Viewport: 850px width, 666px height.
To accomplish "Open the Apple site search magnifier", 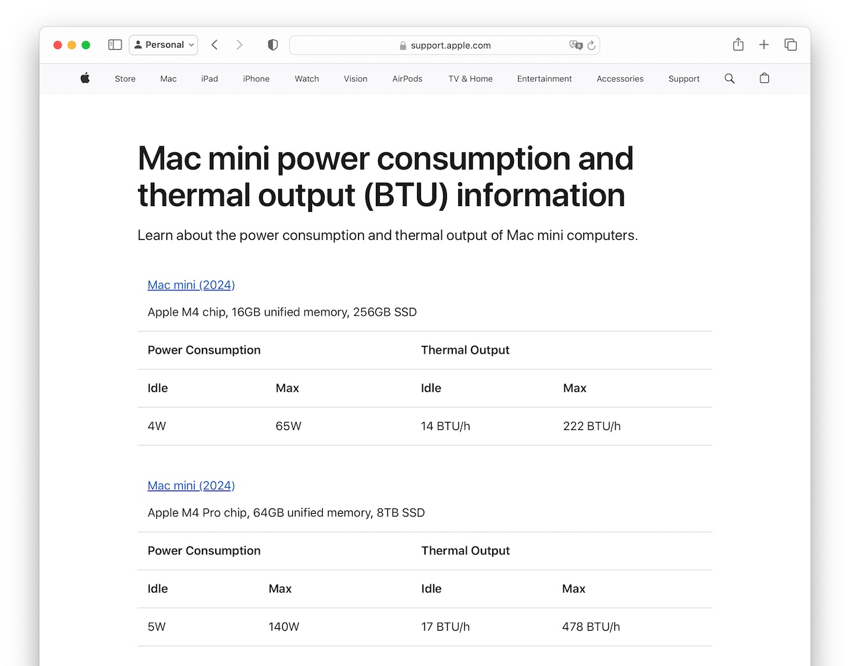I will (x=729, y=78).
